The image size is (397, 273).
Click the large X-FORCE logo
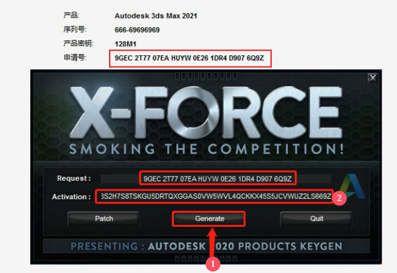(x=206, y=113)
